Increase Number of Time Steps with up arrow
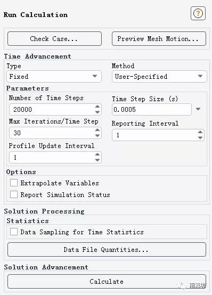The height and width of the screenshot is (295, 212). 97,106
